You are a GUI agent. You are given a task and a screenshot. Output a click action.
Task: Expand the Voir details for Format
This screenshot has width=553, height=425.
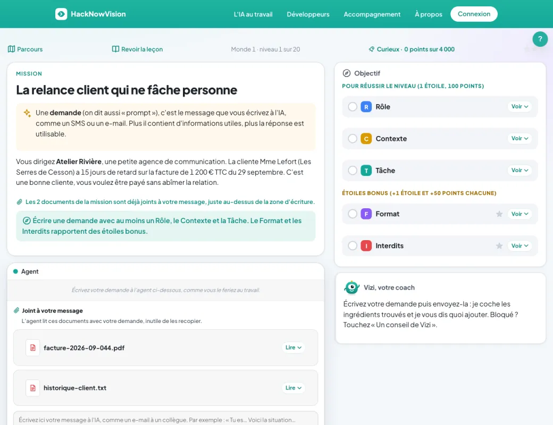520,214
